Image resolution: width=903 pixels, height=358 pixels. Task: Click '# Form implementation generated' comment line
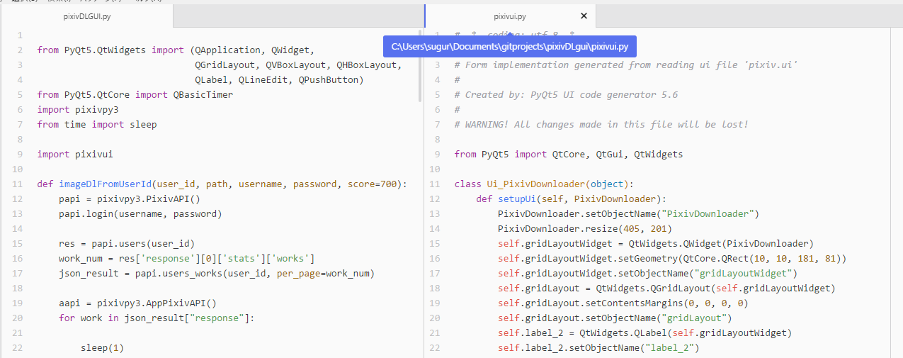pos(627,65)
